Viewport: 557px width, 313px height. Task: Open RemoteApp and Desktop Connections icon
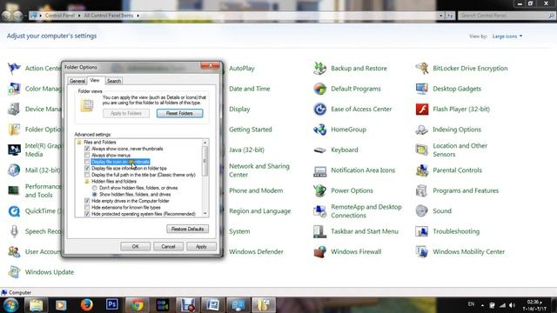coord(319,211)
